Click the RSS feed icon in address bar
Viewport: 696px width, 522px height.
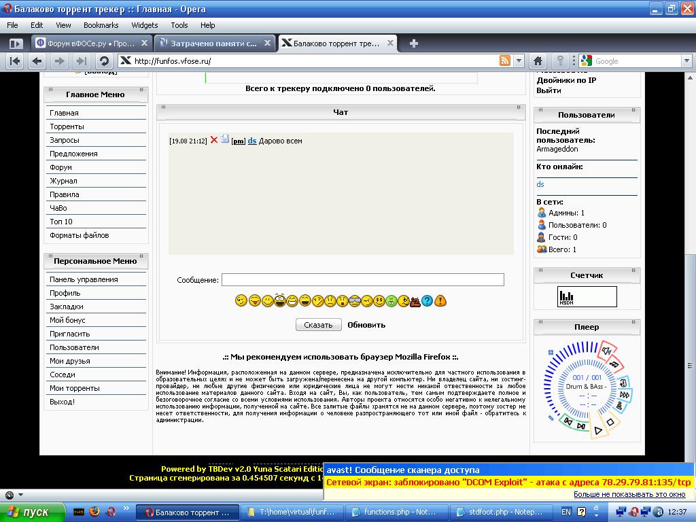coord(505,61)
